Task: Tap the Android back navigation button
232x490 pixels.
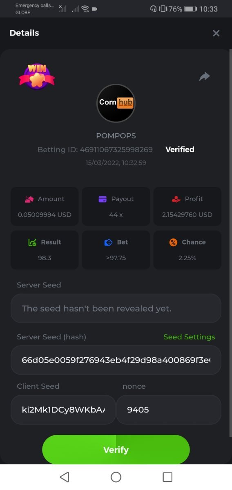Action: 65,477
